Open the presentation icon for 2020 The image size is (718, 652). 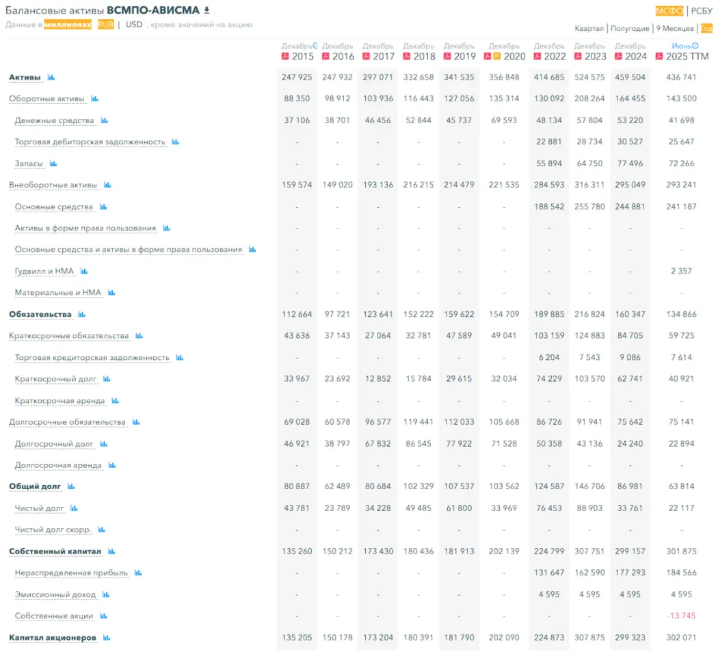click(497, 56)
